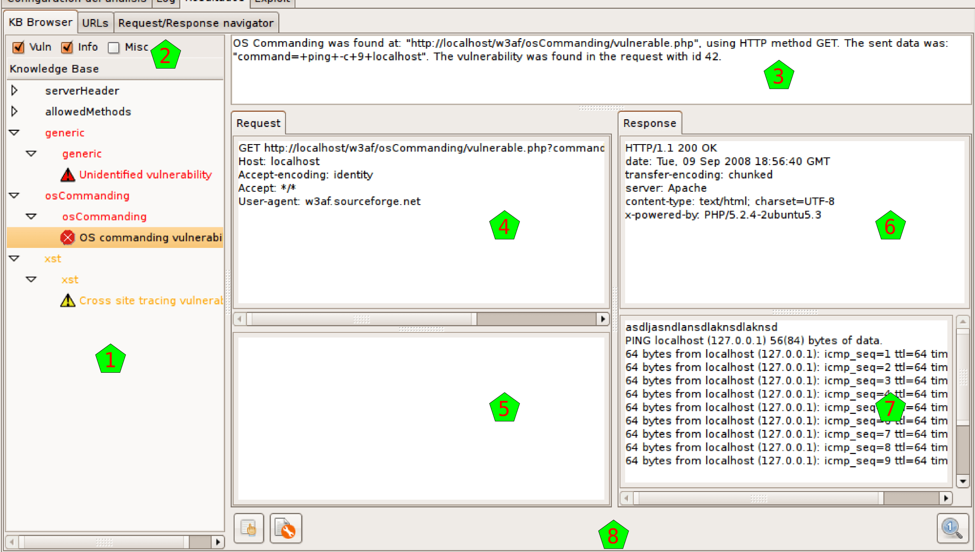Click the request pane horizontal scrollbar thumb
The image size is (975, 552).
(x=361, y=319)
